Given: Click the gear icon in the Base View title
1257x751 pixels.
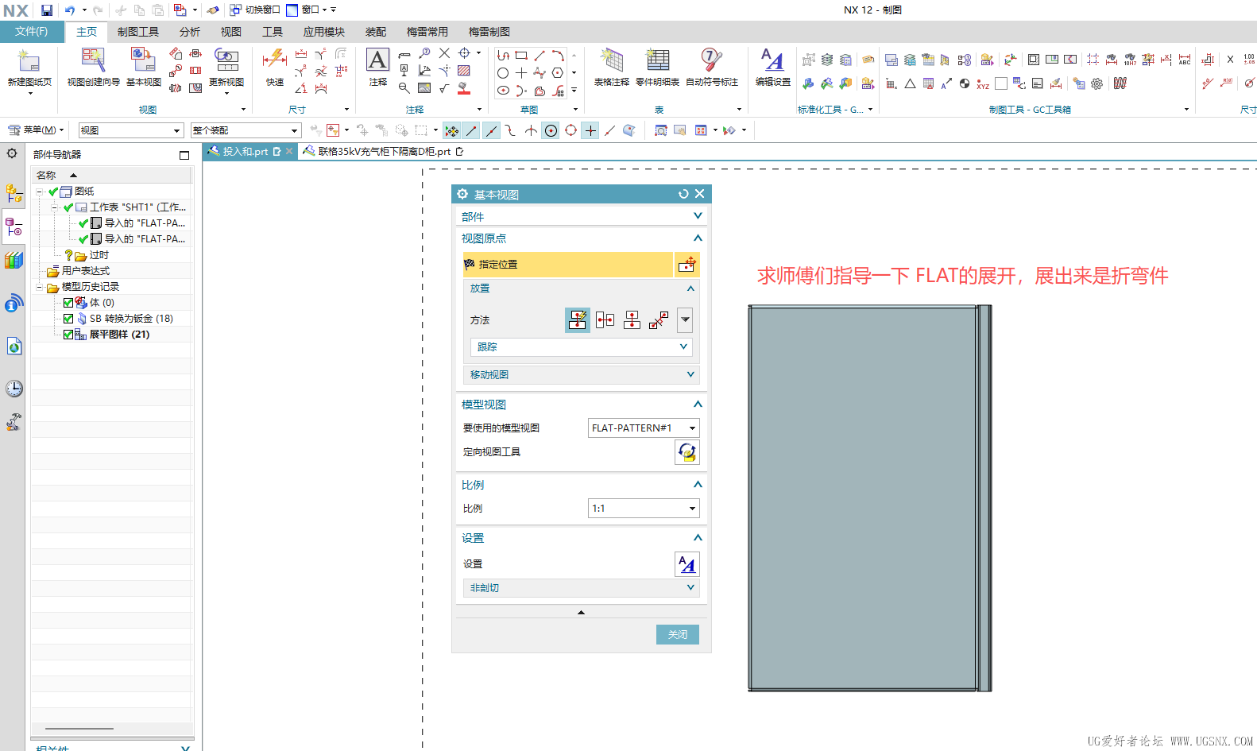Looking at the screenshot, I should pyautogui.click(x=462, y=194).
